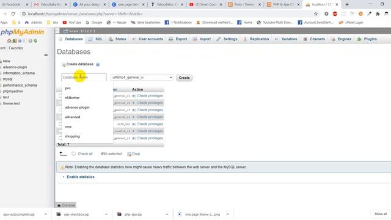Click the Youtube Multi Downloader bookmark
Image resolution: width=391 pixels, height=220 pixels.
(x=274, y=23)
